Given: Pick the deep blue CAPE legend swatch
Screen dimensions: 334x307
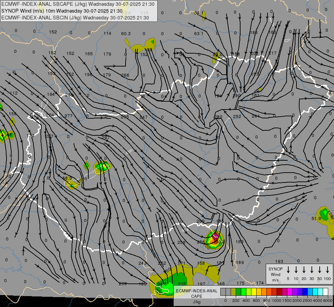Looking at the screenshot, I should (x=305, y=292).
